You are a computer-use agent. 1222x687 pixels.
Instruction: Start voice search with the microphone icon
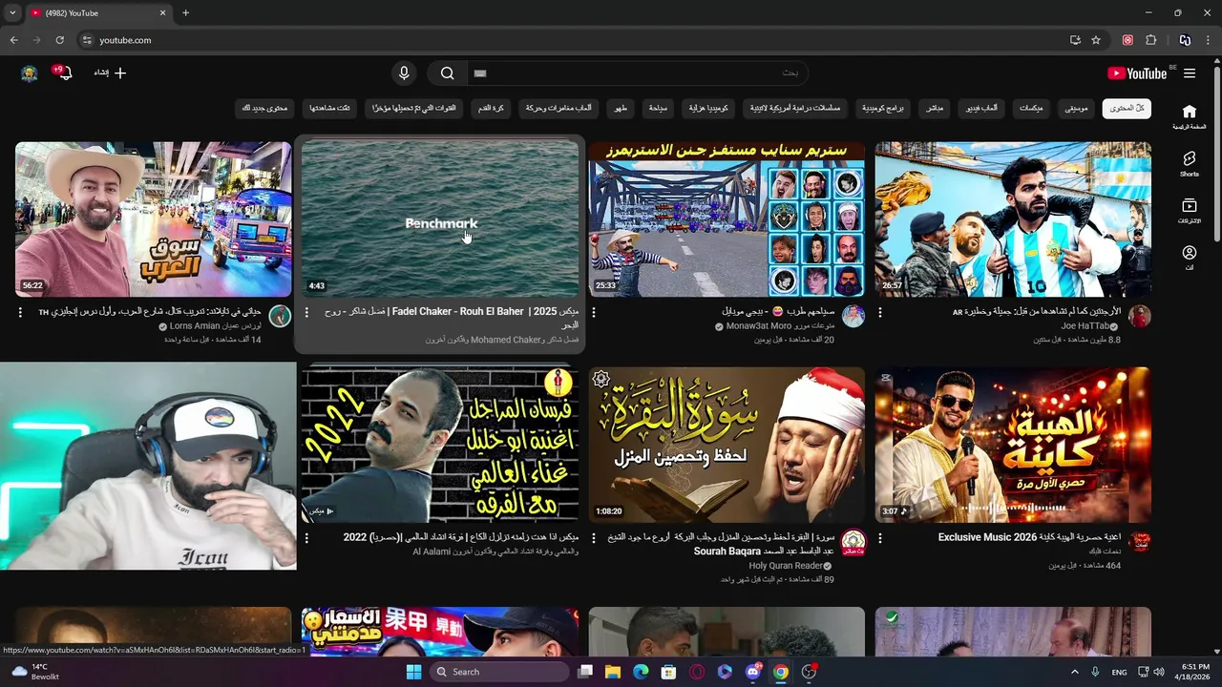pos(404,73)
